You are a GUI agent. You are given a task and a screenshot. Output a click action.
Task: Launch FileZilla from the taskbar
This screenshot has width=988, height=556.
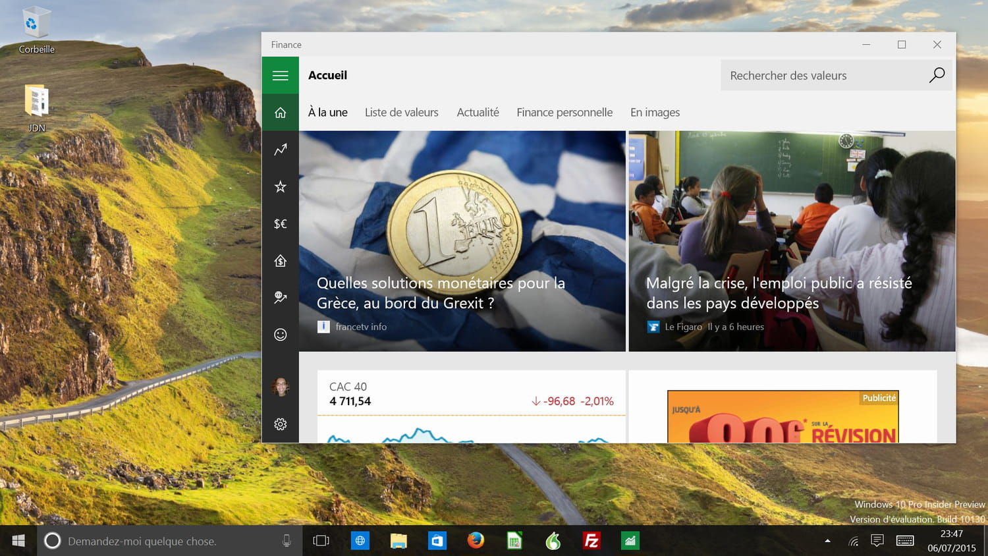click(591, 541)
